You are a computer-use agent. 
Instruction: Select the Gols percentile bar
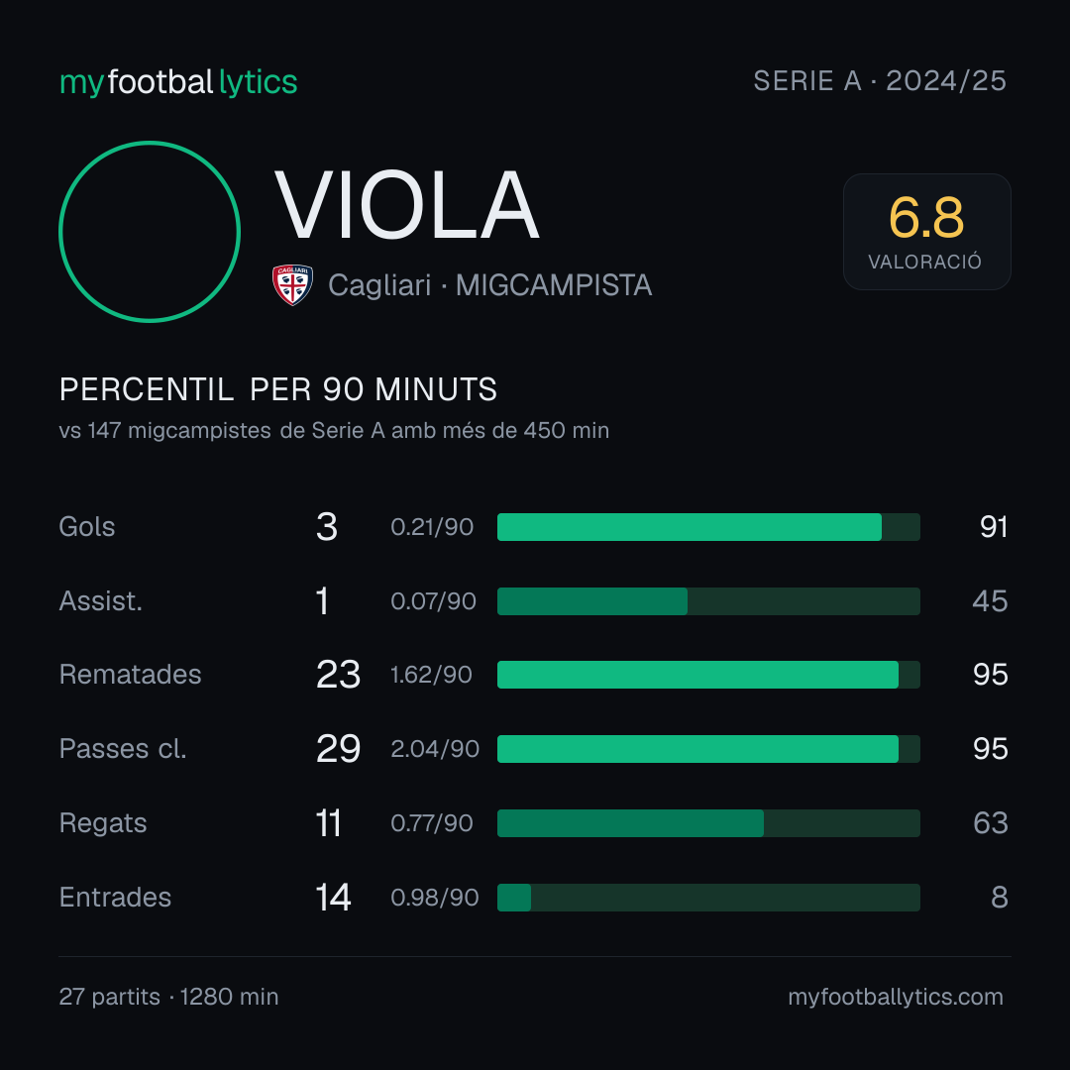click(708, 527)
